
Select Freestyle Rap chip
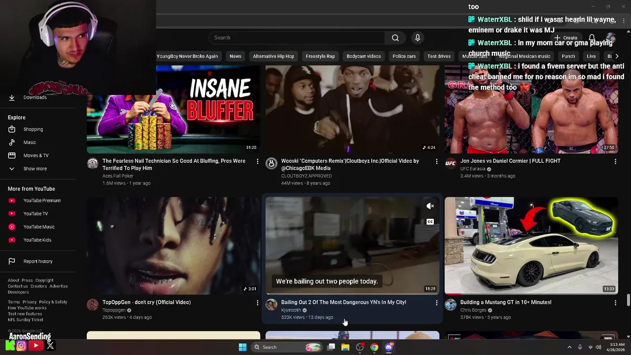point(320,56)
